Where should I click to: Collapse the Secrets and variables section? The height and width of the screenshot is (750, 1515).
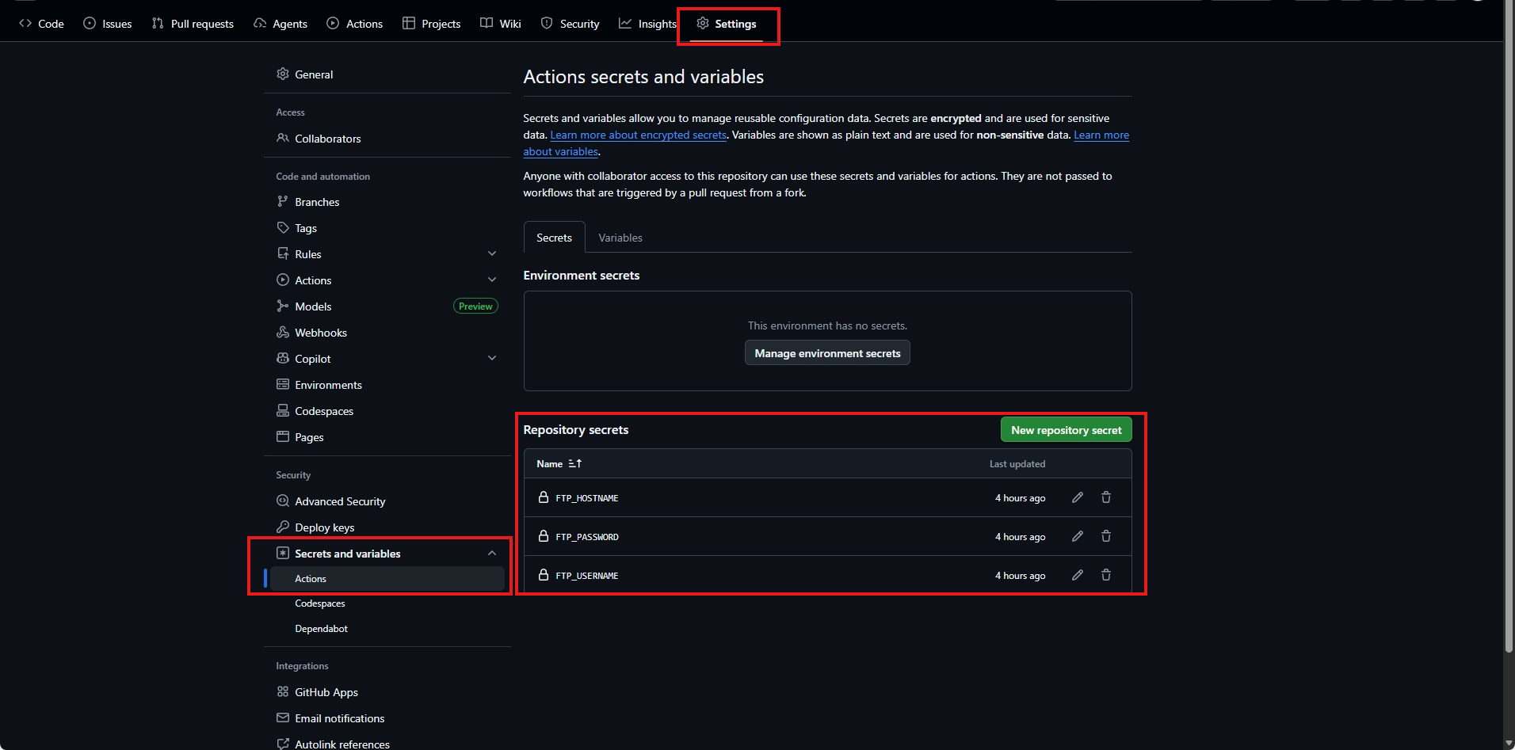click(490, 553)
